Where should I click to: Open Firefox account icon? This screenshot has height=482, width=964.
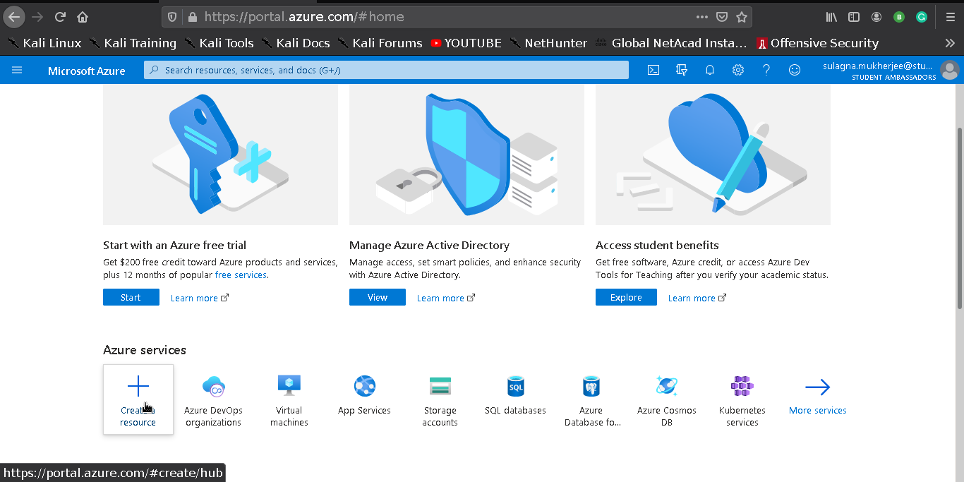tap(876, 17)
